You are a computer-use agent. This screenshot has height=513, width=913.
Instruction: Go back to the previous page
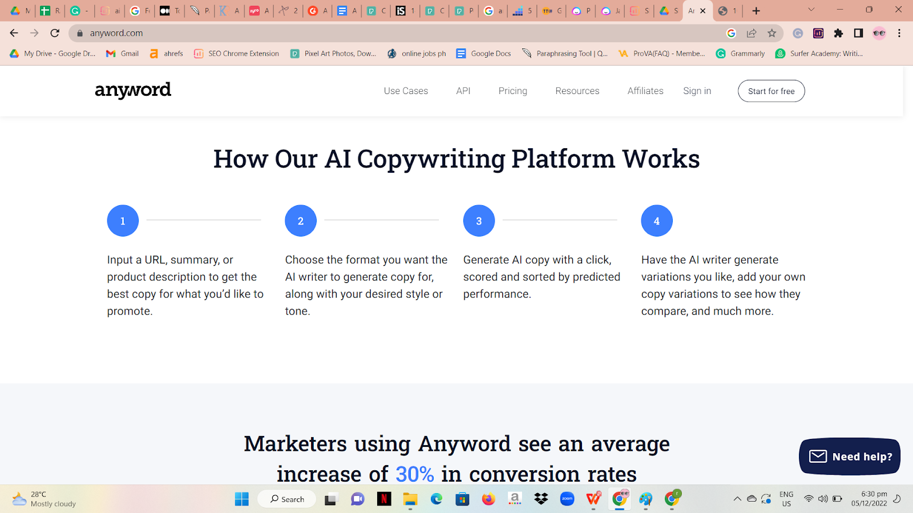14,33
